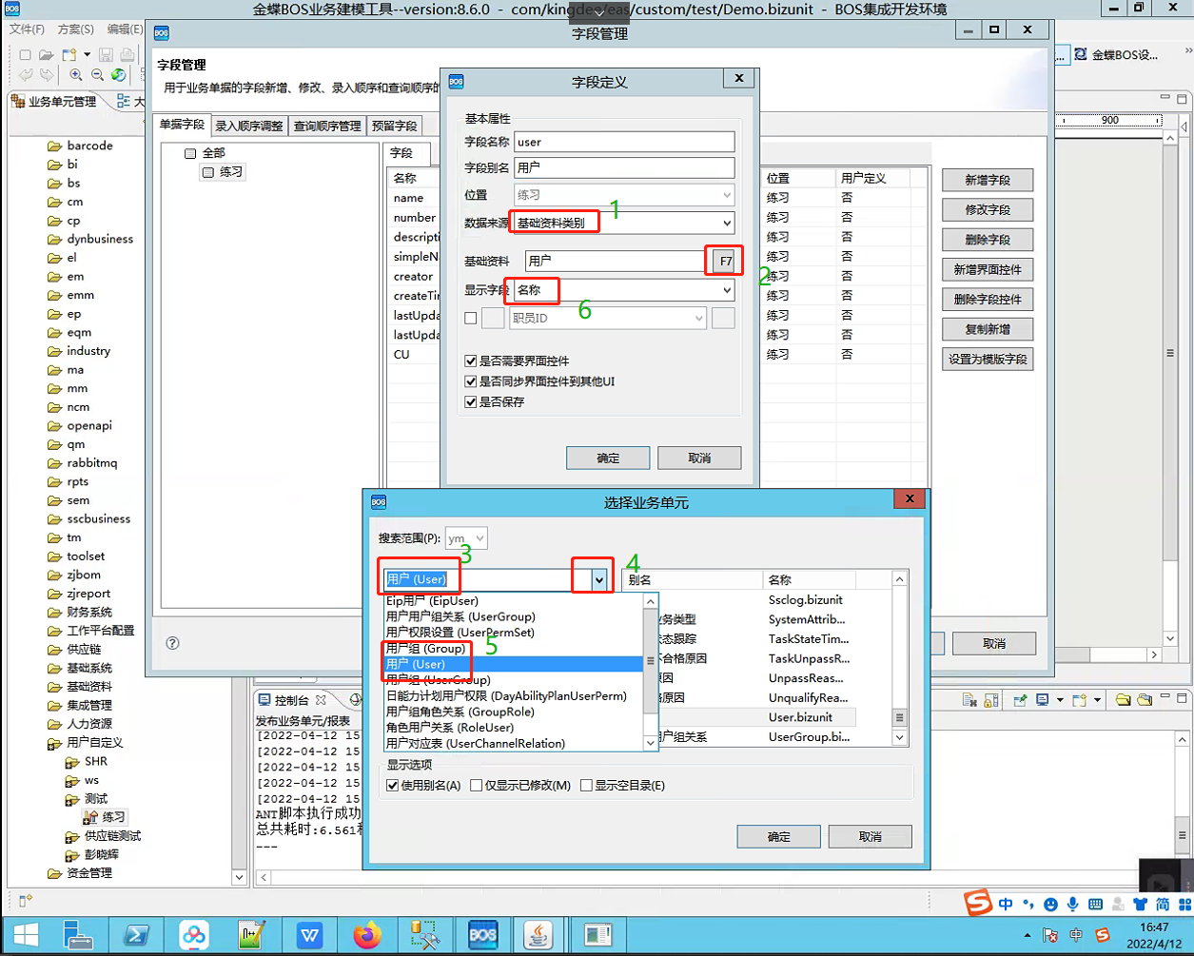Disable the 使用别名(A) option
This screenshot has height=956, width=1194.
coord(394,785)
